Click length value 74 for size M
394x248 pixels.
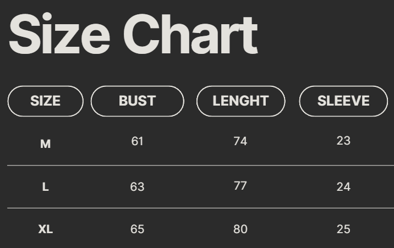pos(240,141)
